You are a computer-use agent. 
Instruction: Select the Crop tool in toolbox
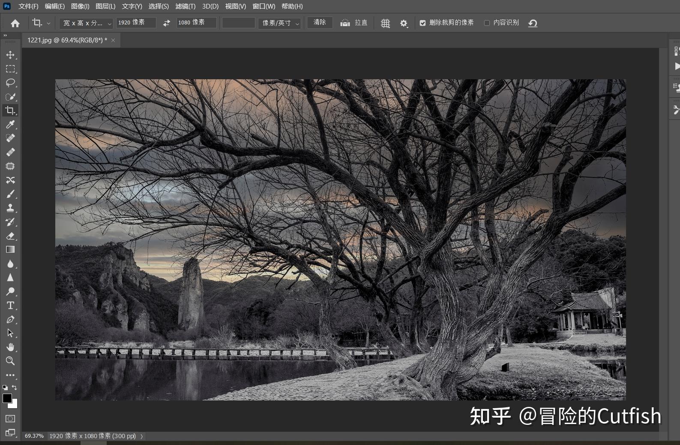pos(10,111)
